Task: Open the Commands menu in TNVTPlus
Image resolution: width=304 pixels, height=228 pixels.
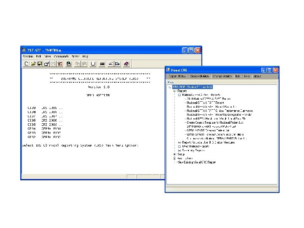Action: coord(61,57)
